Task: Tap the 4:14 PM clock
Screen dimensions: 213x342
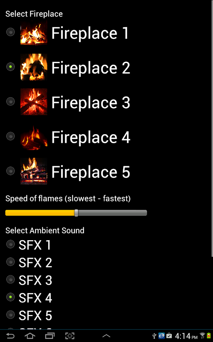Action: [186, 336]
